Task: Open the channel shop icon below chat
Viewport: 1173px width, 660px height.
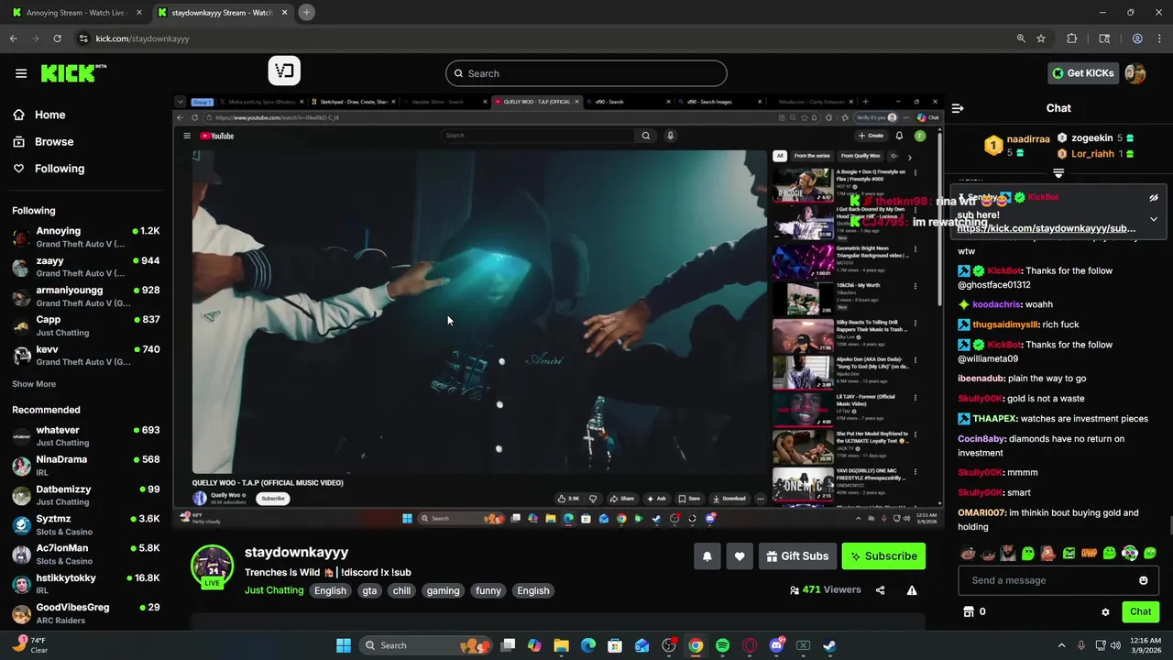Action: click(968, 611)
